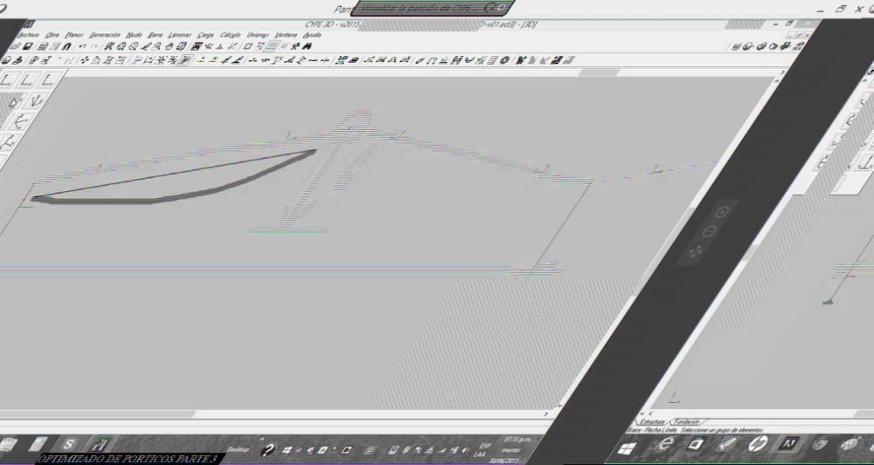Click the horizontal scrollbar below the drawing area
Viewport: 874px width, 465px height.
click(x=273, y=414)
